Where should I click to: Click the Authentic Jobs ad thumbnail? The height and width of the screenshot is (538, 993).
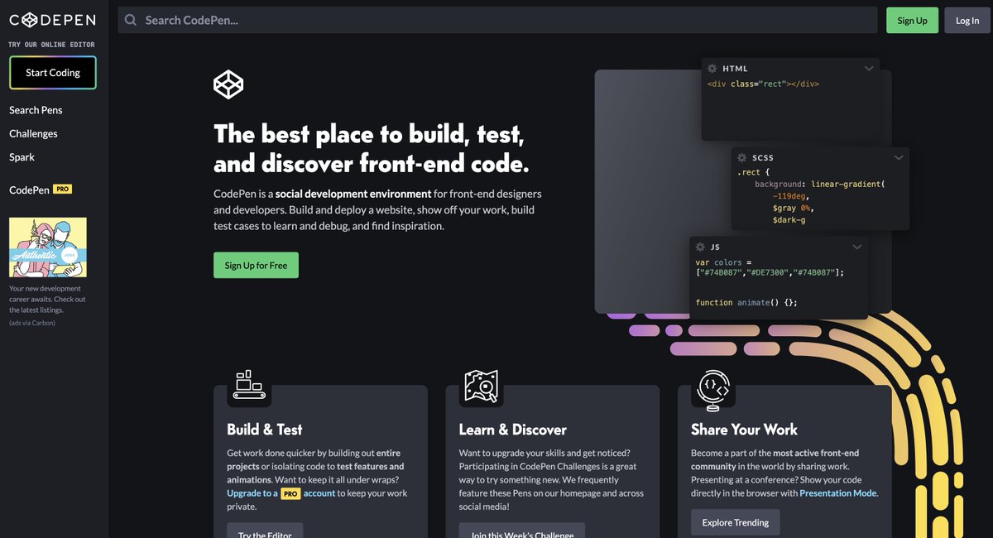(x=48, y=247)
